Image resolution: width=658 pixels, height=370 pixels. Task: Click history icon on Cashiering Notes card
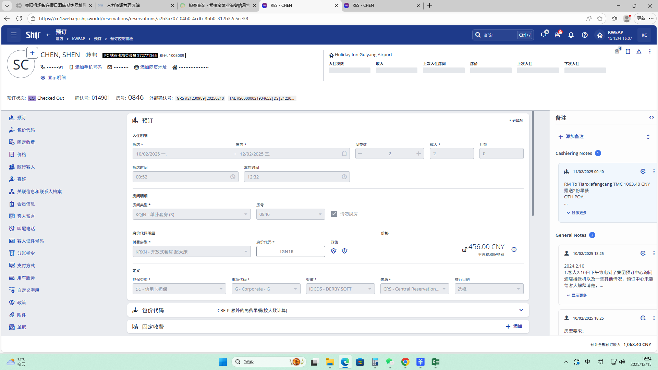pyautogui.click(x=643, y=171)
